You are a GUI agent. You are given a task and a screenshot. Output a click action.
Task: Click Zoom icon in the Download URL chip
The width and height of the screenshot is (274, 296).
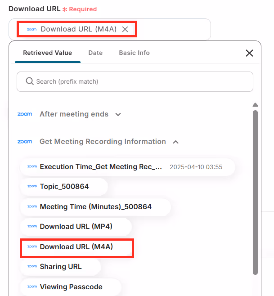point(32,29)
